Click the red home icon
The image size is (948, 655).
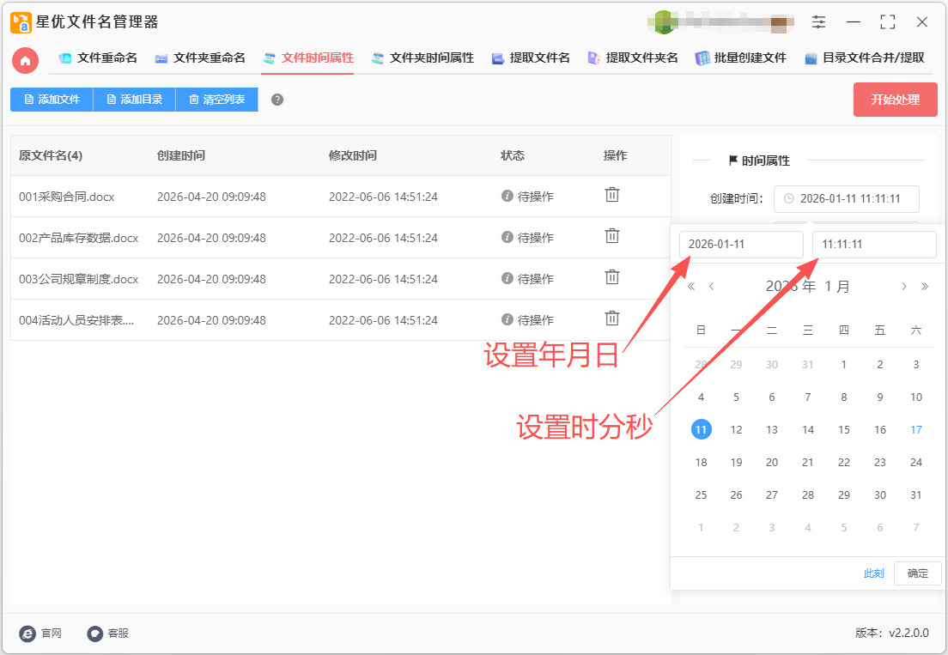(x=25, y=59)
